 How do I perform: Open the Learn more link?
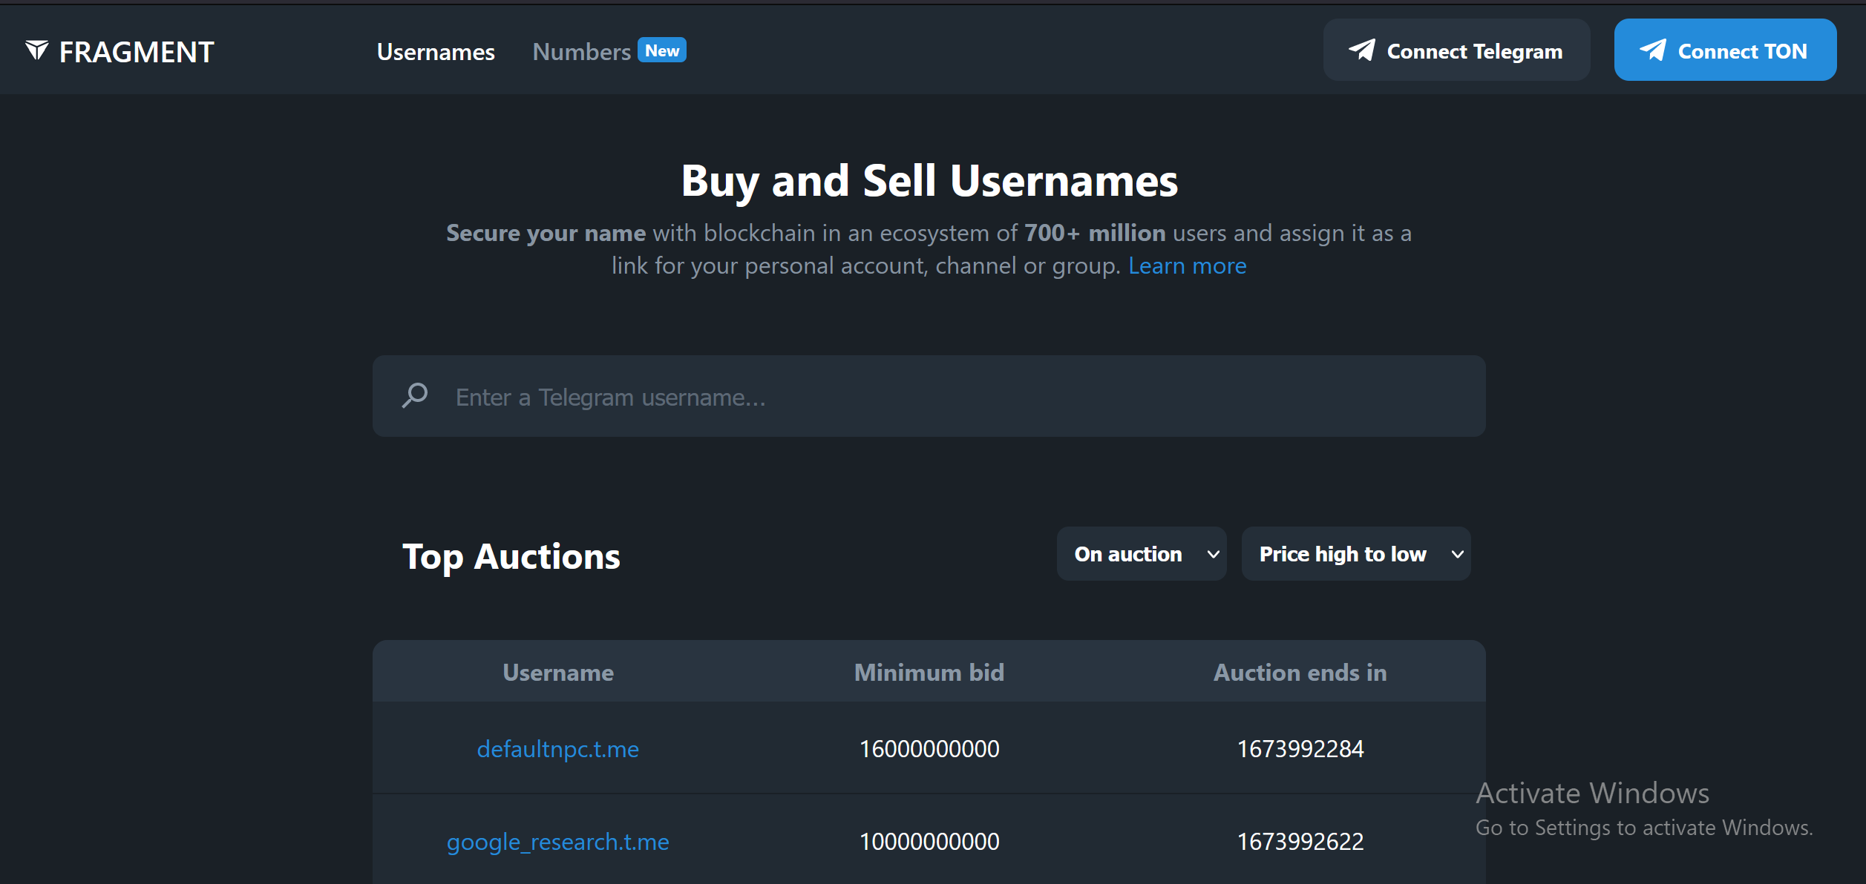pos(1187,265)
